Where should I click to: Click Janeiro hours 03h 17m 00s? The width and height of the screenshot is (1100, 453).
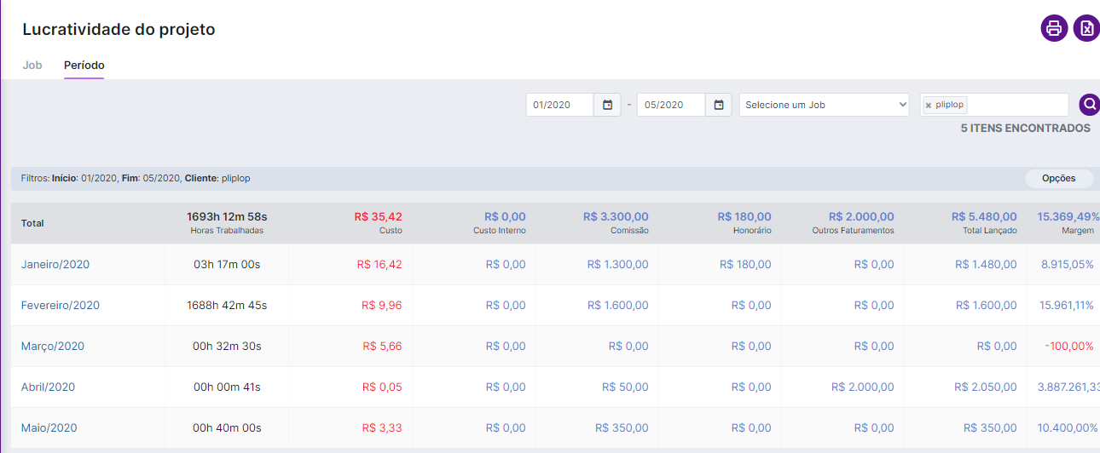pyautogui.click(x=227, y=265)
